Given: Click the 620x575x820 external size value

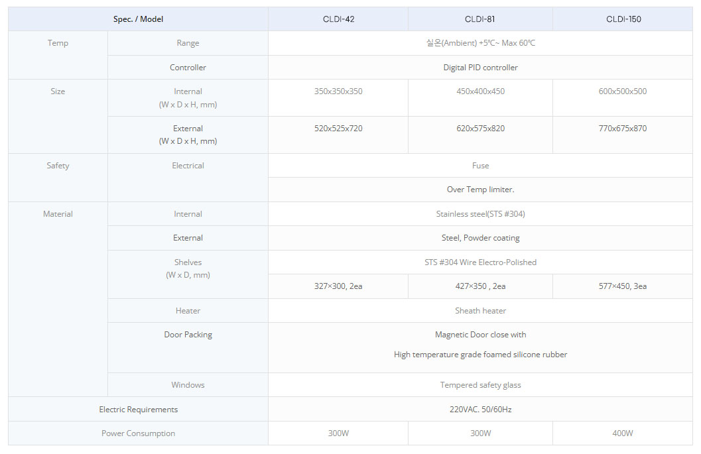Looking at the screenshot, I should [x=481, y=129].
